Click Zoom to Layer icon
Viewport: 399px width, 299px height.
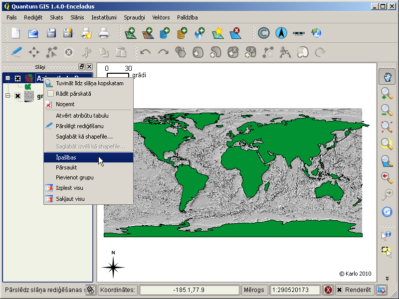click(387, 161)
